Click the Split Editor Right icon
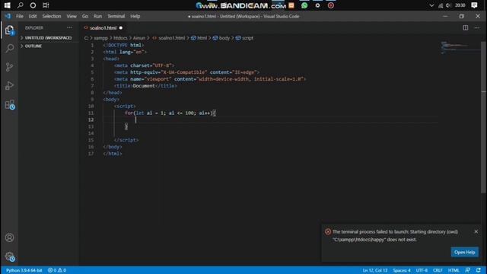This screenshot has width=487, height=274. point(465,27)
